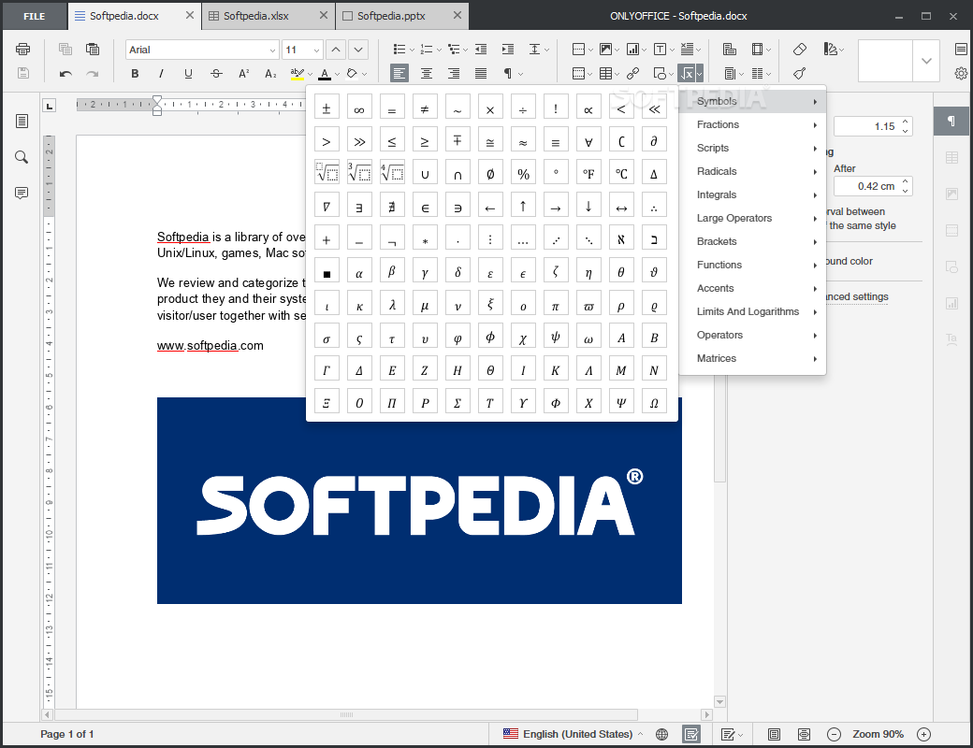
Task: Insert the cube root template
Action: click(x=359, y=172)
